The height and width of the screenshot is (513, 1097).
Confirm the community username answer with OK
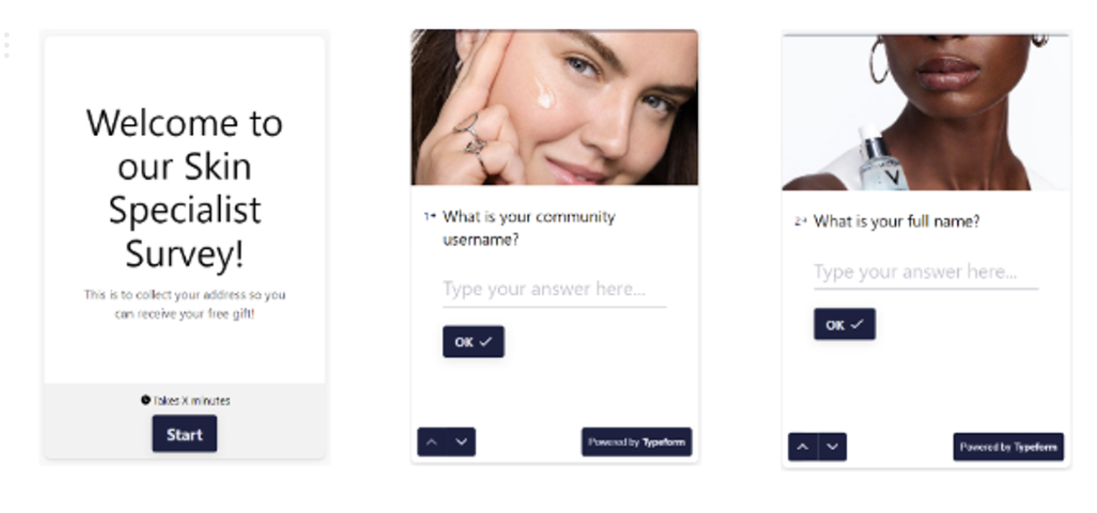pos(473,342)
